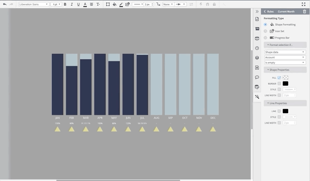Open the line style dropdown in toolbar

point(138,4)
